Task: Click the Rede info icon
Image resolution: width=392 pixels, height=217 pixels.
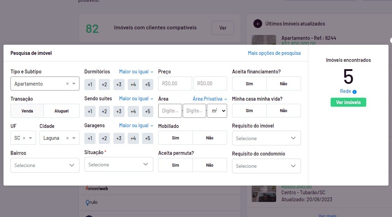Action: pyautogui.click(x=355, y=92)
